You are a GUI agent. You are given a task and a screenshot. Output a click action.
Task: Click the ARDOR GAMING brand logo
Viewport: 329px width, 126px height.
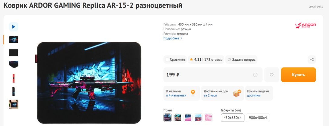pyautogui.click(x=305, y=25)
